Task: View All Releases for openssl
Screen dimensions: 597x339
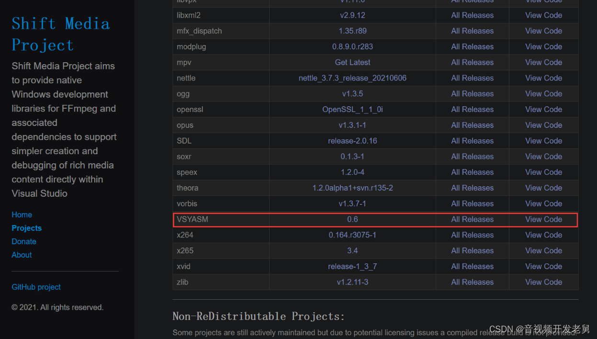Action: (473, 110)
